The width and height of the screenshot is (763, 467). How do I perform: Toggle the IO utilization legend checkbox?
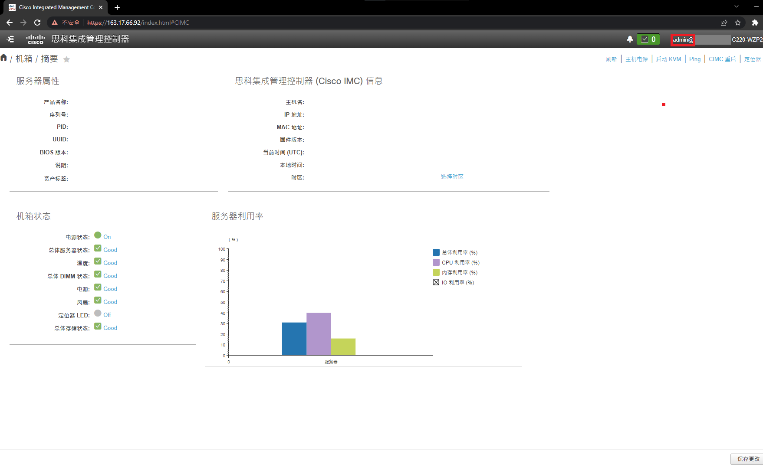(436, 282)
